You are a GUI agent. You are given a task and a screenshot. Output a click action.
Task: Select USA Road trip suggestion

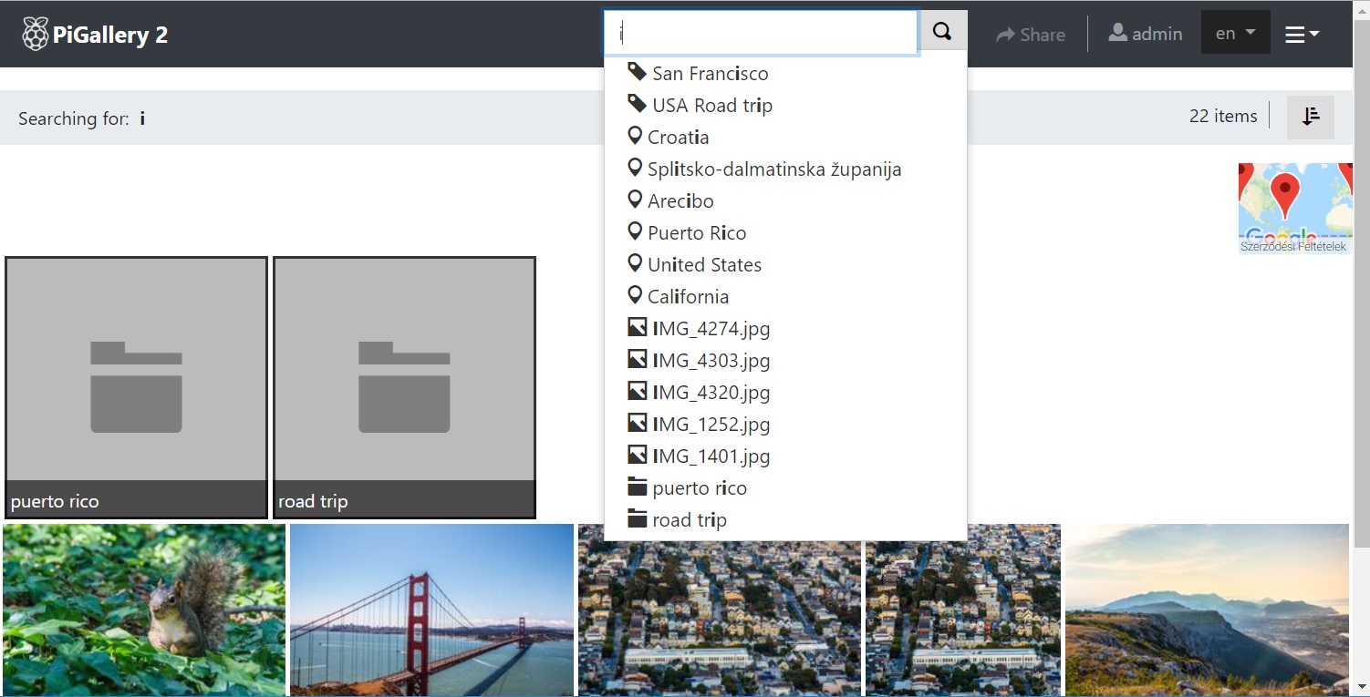711,106
